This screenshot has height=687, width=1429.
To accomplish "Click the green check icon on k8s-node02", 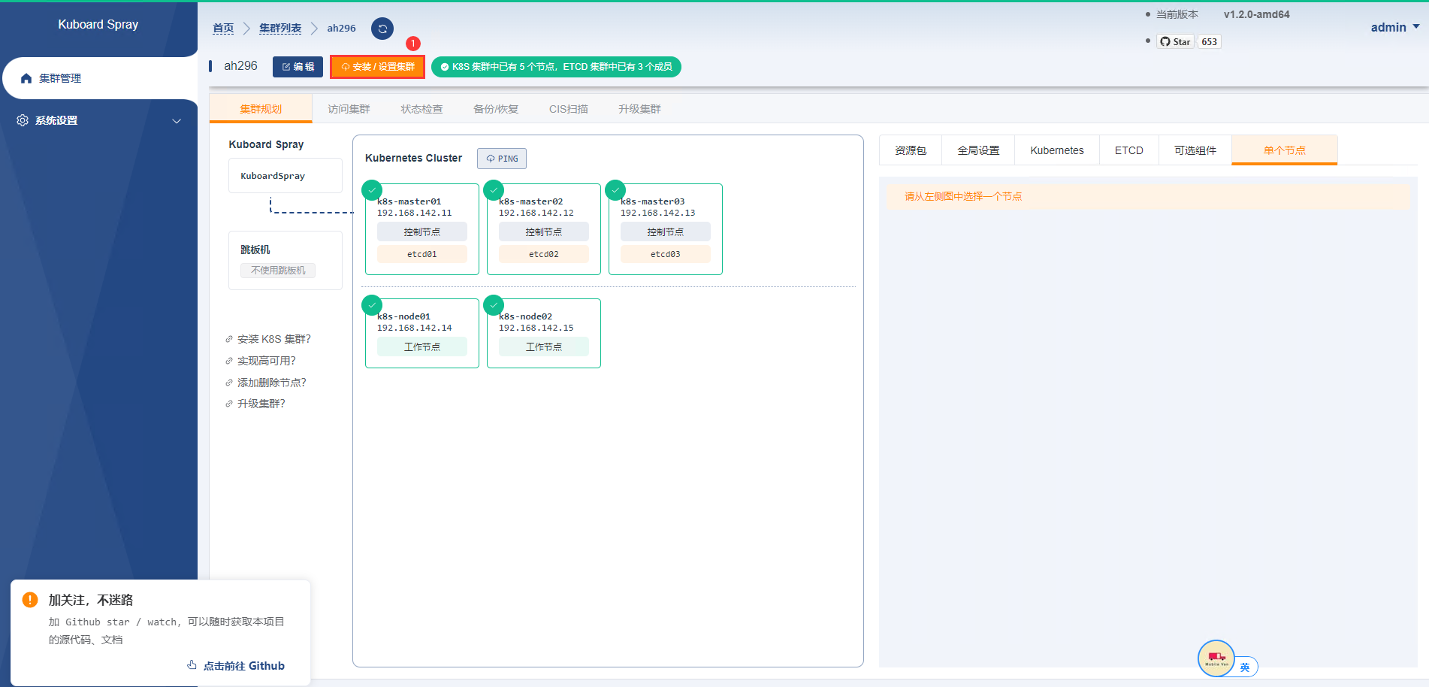I will [x=494, y=305].
